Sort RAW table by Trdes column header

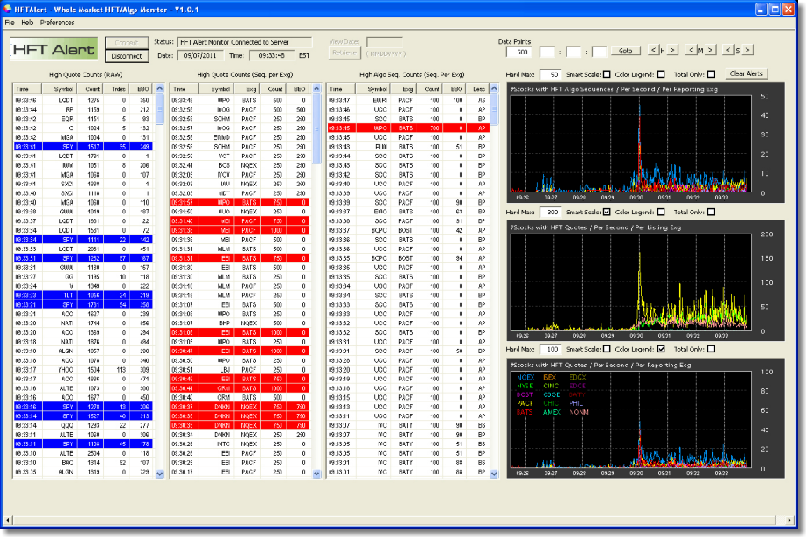point(116,89)
